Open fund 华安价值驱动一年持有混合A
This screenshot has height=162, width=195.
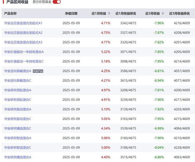[24, 52]
